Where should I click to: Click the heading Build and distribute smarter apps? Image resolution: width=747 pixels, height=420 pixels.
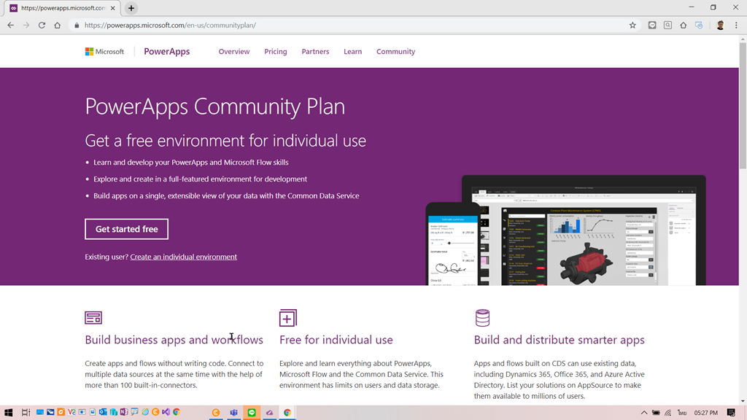pyautogui.click(x=559, y=340)
